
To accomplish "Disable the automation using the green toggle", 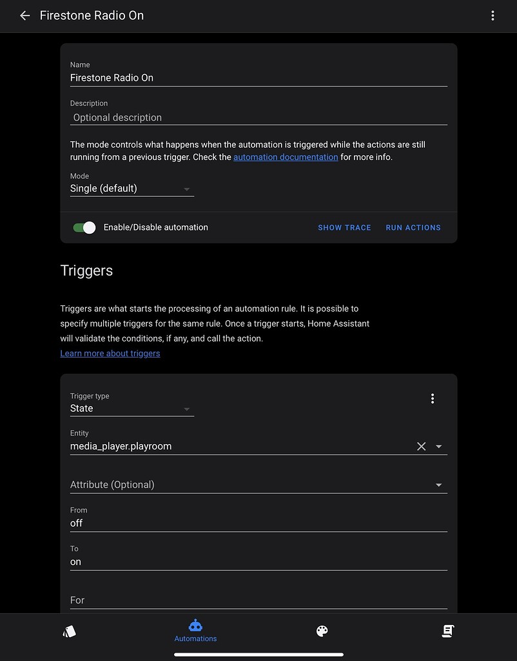I will point(84,227).
